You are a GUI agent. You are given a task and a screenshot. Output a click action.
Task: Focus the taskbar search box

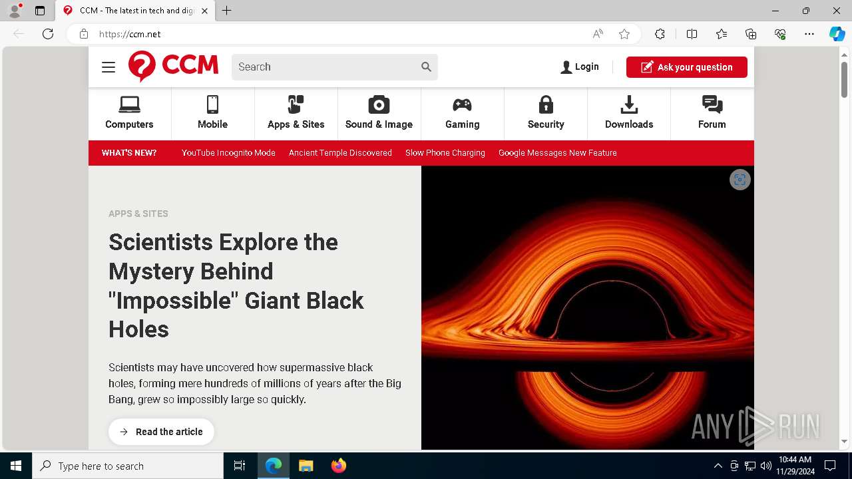128,466
